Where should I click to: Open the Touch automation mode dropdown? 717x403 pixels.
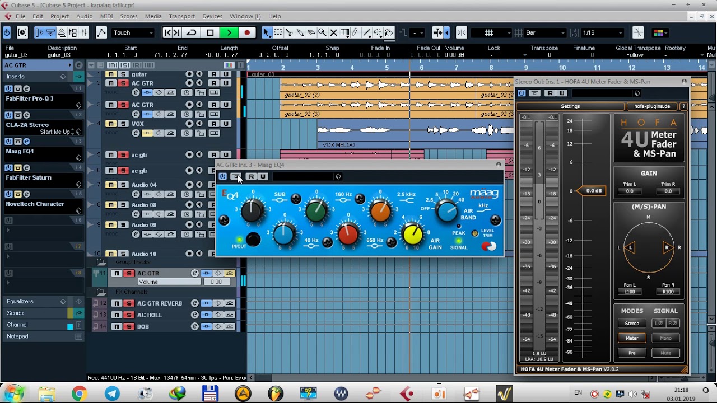tap(133, 32)
